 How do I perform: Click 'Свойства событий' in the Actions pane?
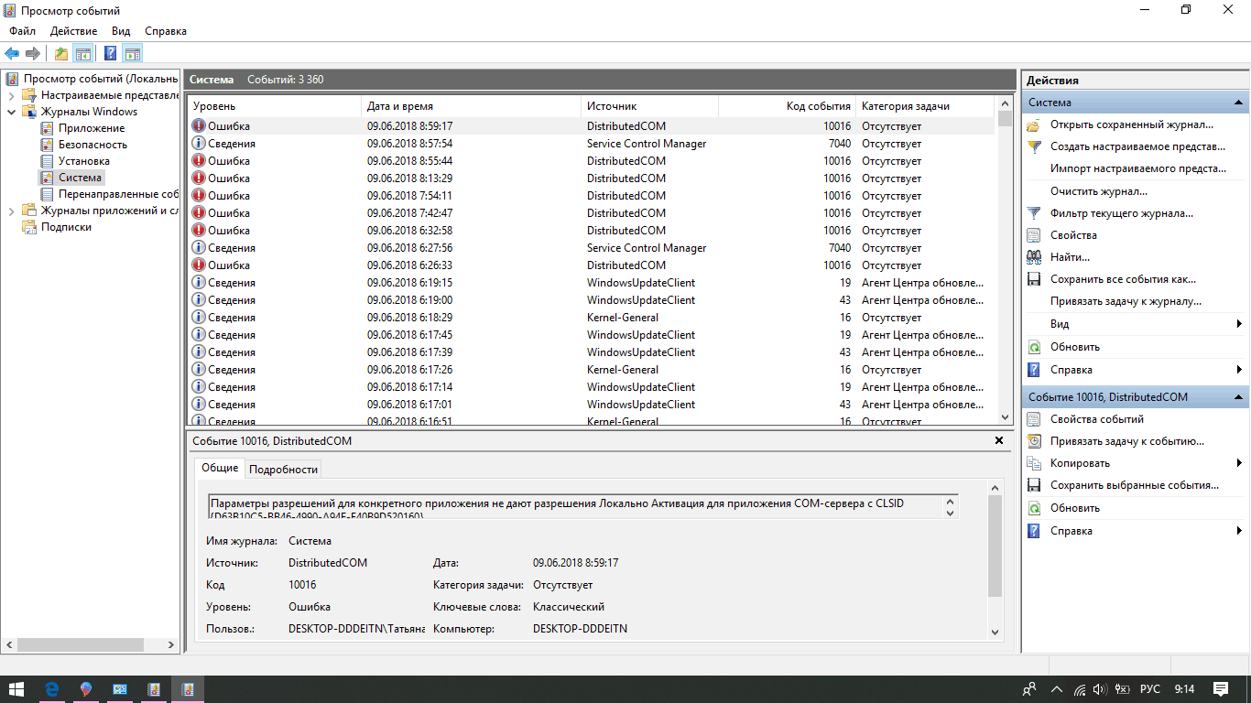pos(1096,419)
